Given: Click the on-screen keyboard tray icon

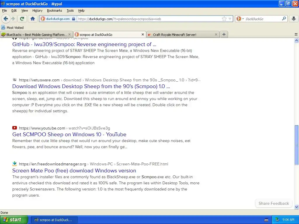Looking at the screenshot, I should [x=266, y=220].
